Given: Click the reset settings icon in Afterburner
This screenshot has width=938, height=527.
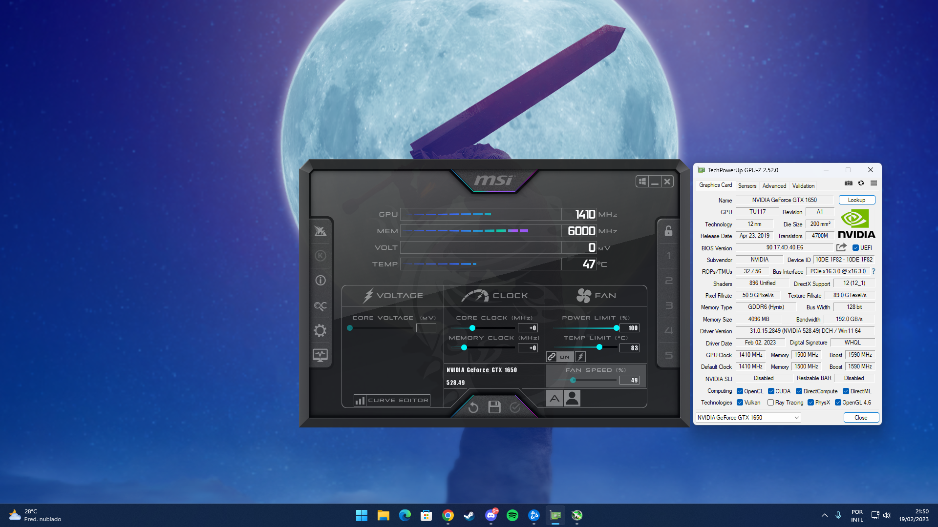Looking at the screenshot, I should click(473, 407).
